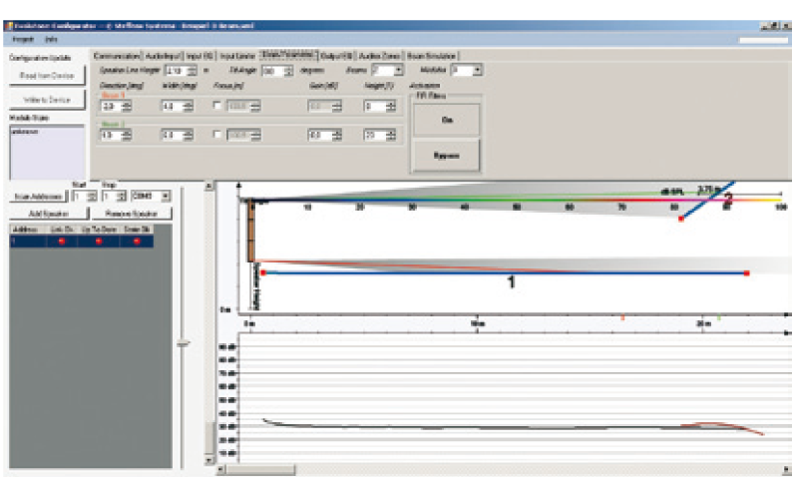Viewport: 798px width, 499px height.
Task: Click the Link Ok column header
Action: (x=62, y=230)
